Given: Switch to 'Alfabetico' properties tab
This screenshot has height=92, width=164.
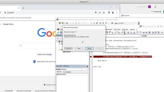Looking at the screenshot, I should pos(59,72).
